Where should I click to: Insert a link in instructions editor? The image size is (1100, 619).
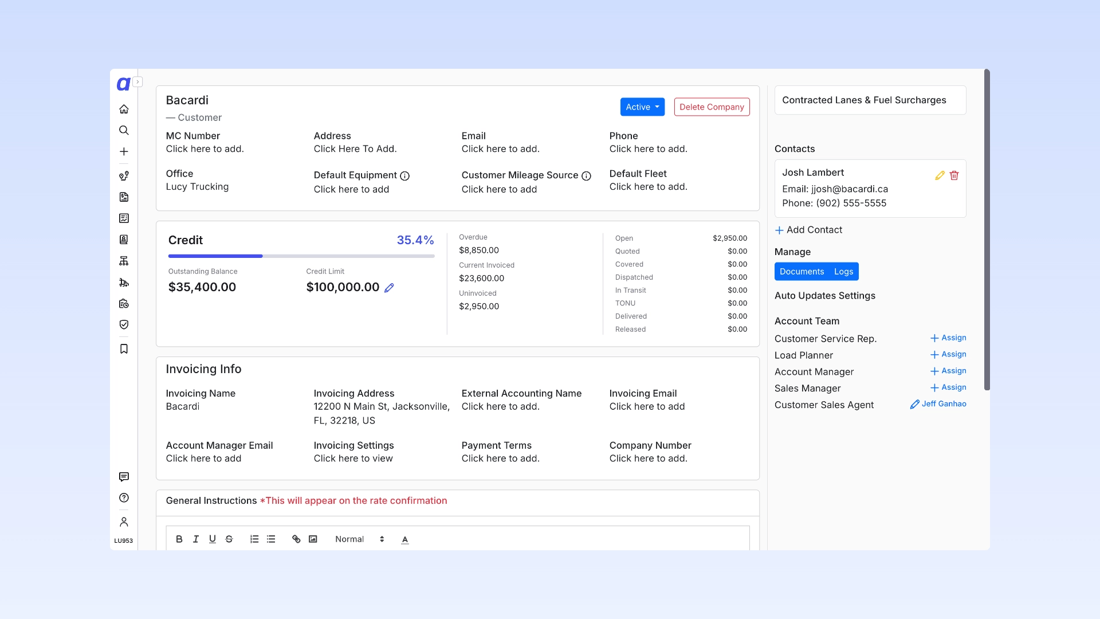(x=296, y=539)
